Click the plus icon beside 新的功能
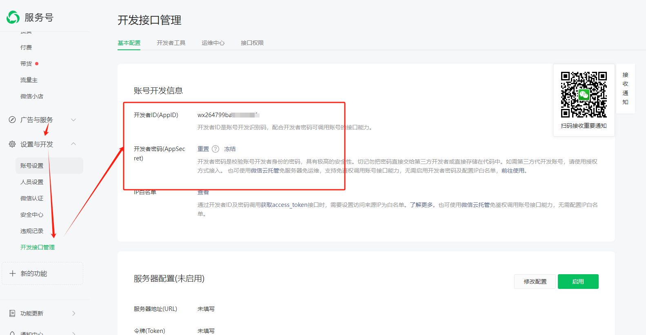 point(13,273)
